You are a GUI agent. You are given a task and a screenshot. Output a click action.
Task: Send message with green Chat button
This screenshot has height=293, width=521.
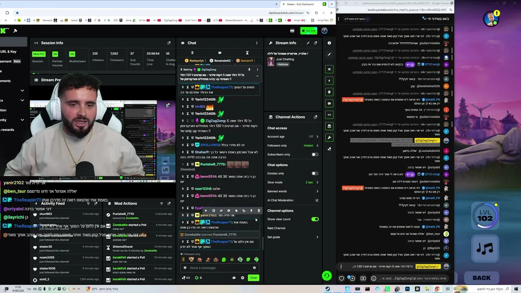click(x=254, y=278)
